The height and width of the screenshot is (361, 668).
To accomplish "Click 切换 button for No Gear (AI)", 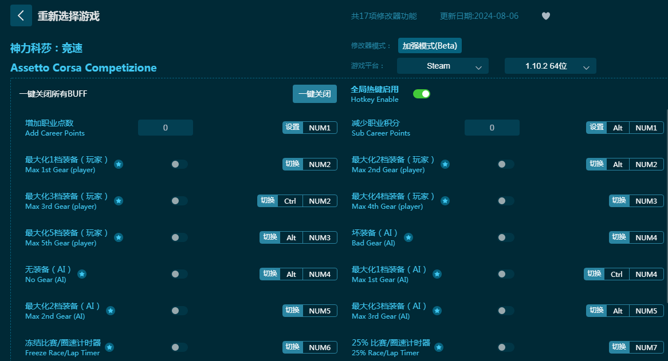I will pos(270,274).
